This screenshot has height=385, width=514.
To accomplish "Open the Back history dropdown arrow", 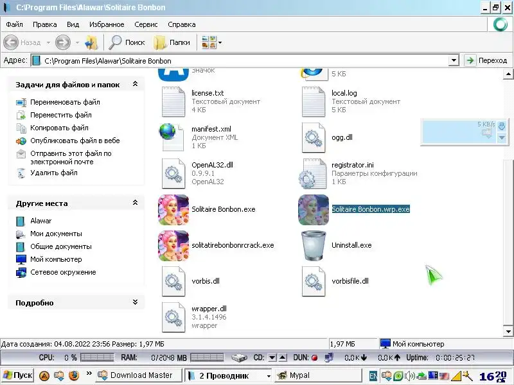I will 48,42.
